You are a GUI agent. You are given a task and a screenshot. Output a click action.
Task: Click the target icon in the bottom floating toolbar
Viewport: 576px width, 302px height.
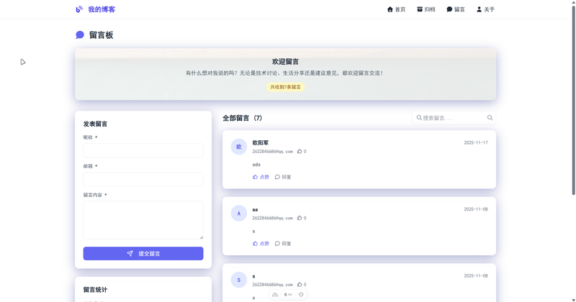click(x=301, y=295)
